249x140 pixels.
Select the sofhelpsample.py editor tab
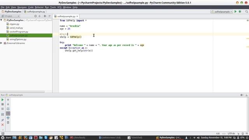click(x=66, y=16)
